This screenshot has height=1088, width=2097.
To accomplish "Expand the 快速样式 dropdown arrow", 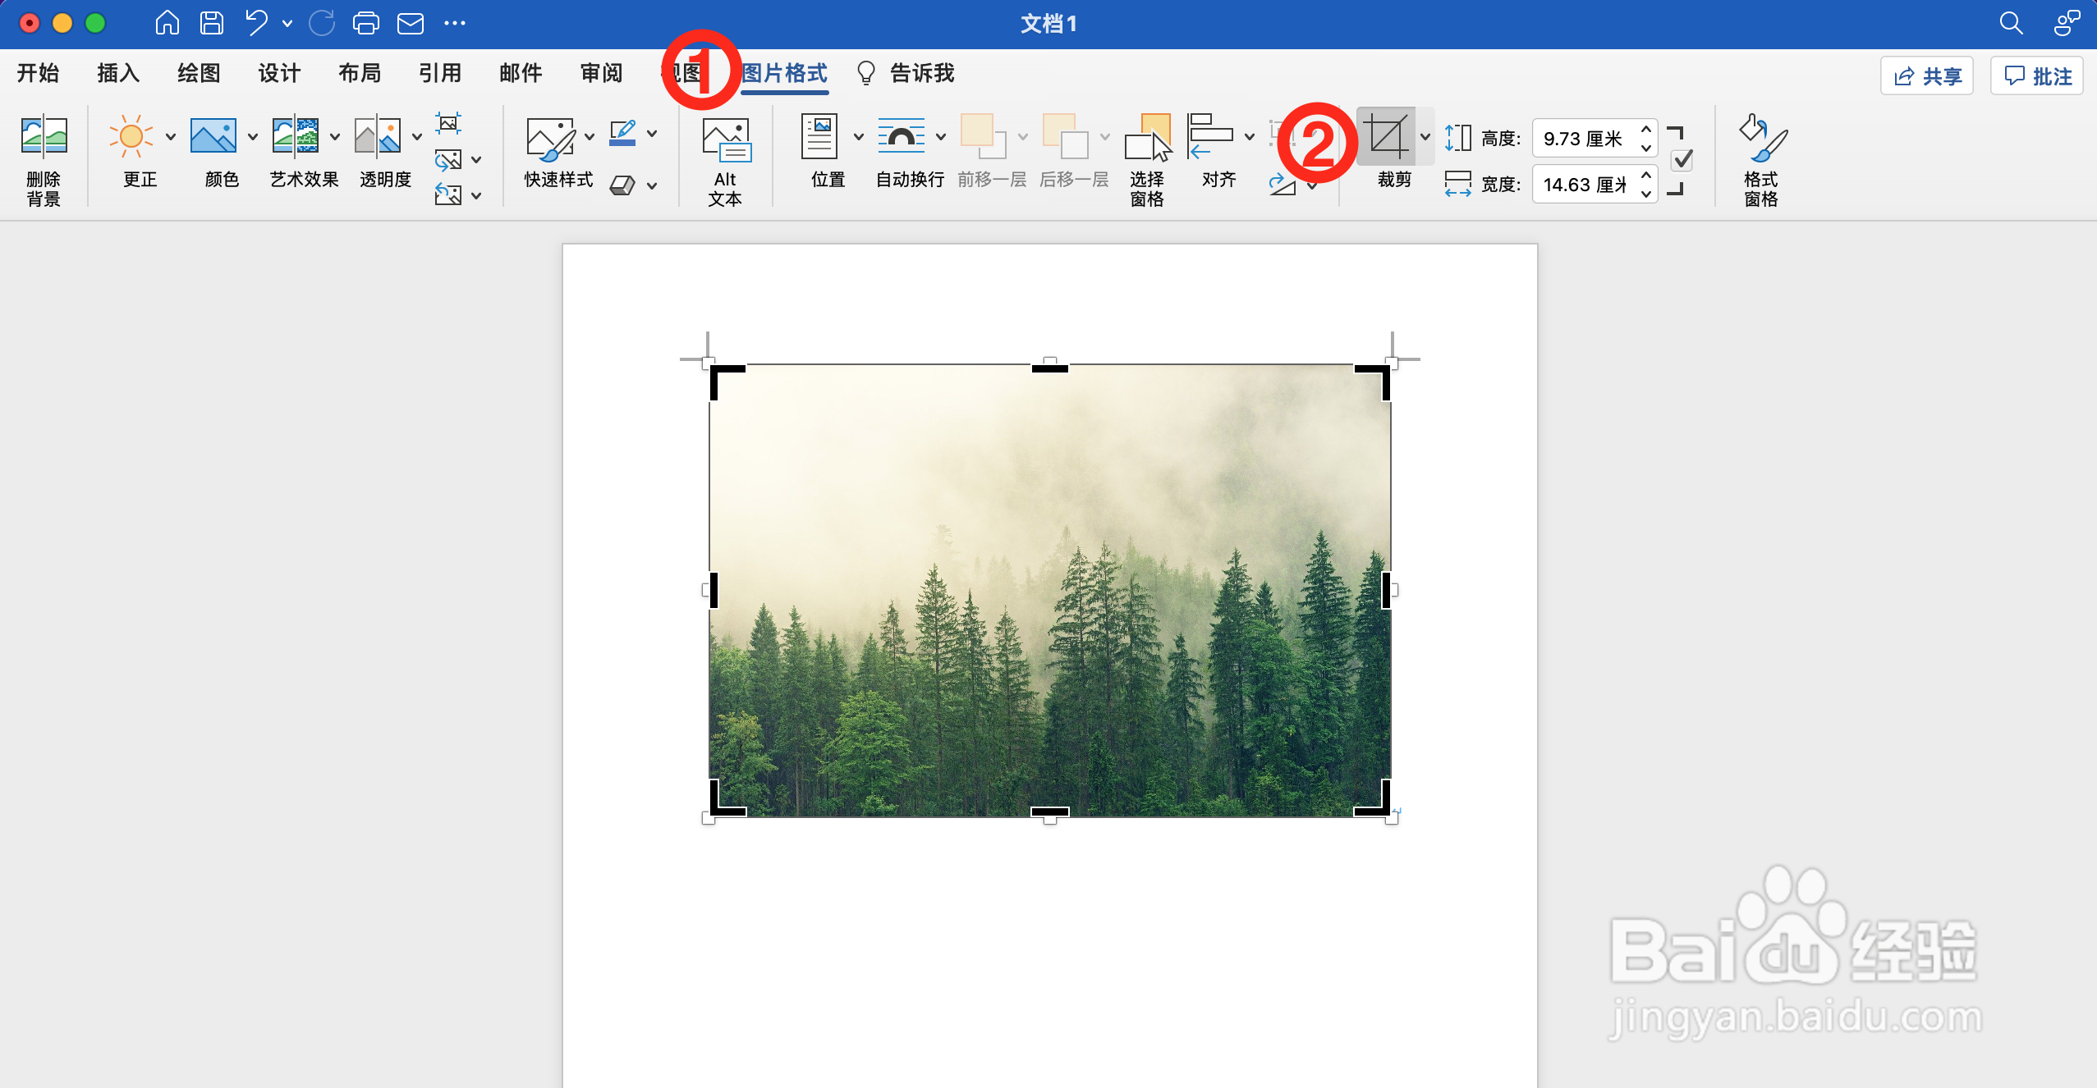I will [x=590, y=136].
